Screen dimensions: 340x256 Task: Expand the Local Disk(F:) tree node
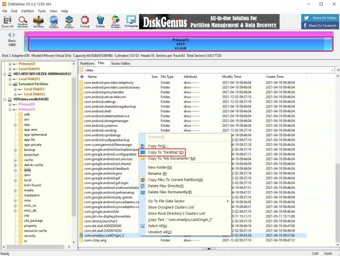point(15,89)
